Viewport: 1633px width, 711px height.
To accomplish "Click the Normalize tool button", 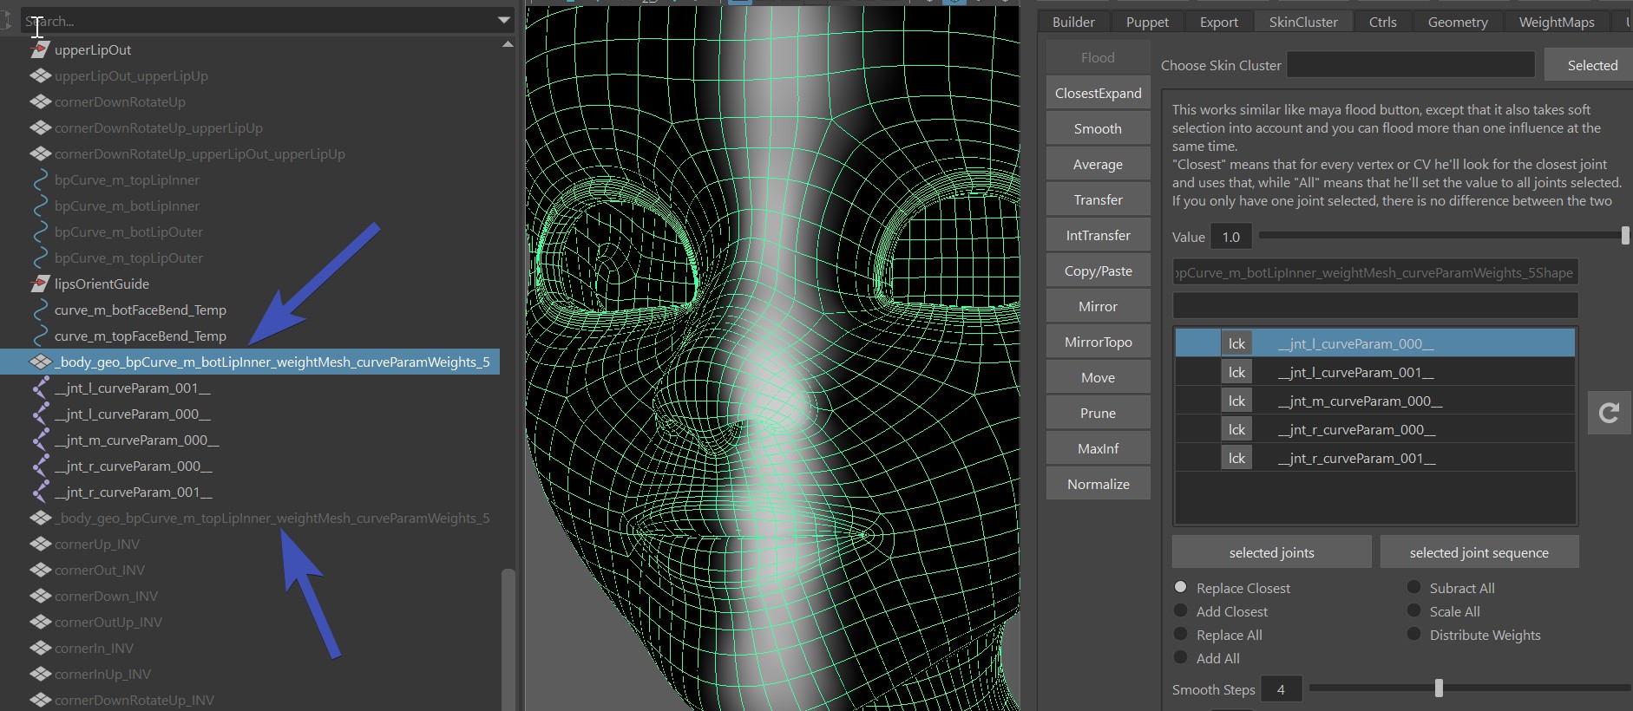I will pos(1098,484).
